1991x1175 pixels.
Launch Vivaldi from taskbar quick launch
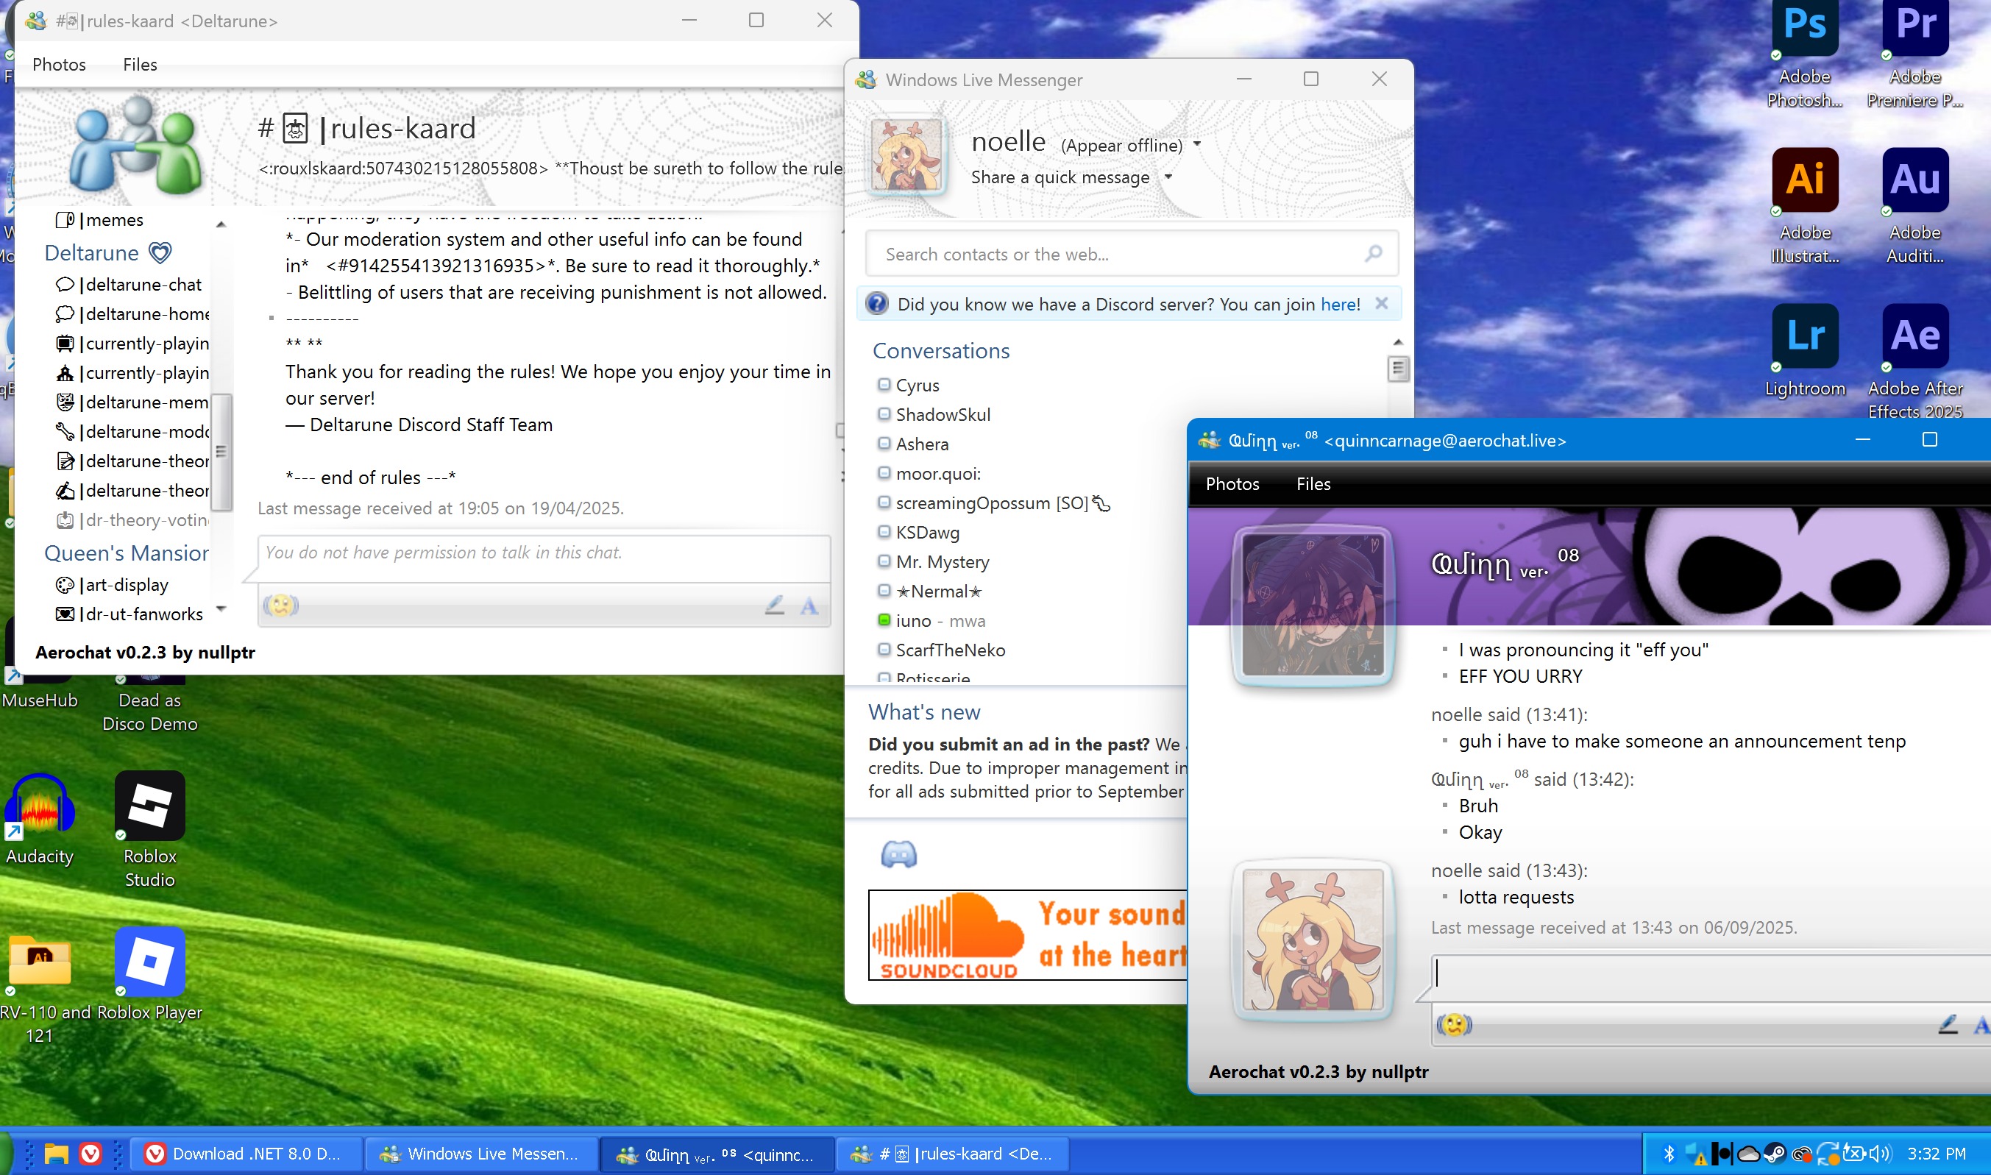[91, 1154]
